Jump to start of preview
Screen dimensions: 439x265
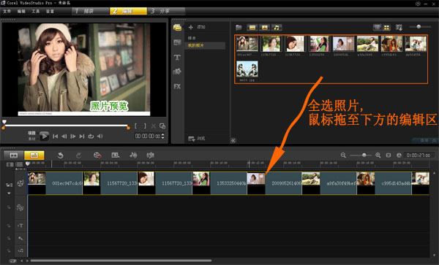pos(56,137)
